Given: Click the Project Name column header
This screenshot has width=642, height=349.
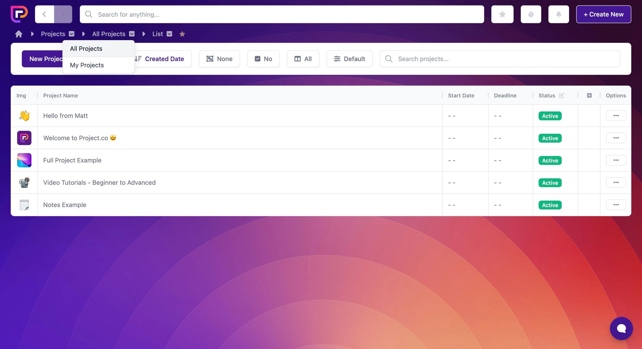Looking at the screenshot, I should coord(61,96).
